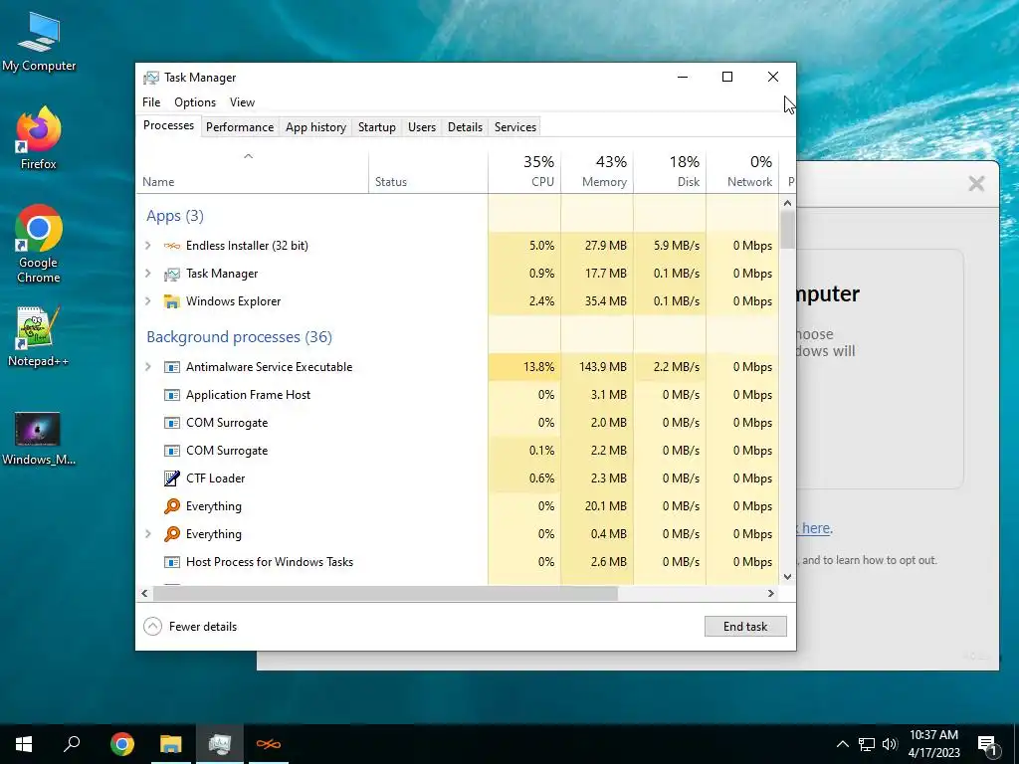Viewport: 1019px width, 764px height.
Task: Click the 'here' link in Endless Installer window
Action: 816,528
